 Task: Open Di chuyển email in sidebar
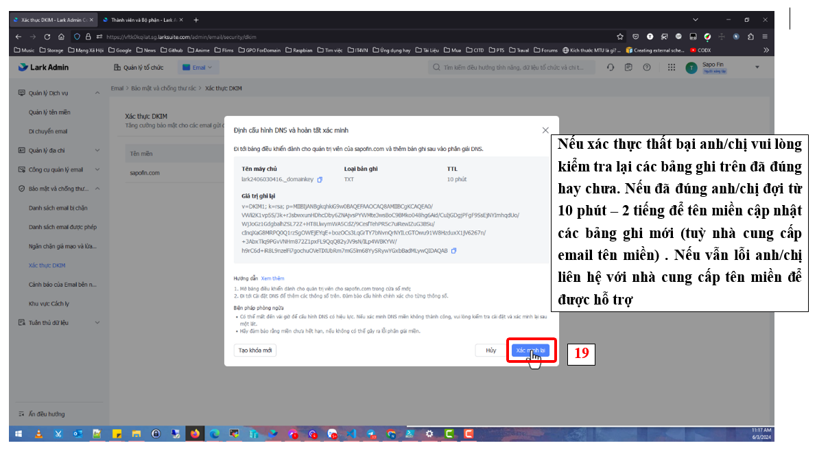pos(48,132)
